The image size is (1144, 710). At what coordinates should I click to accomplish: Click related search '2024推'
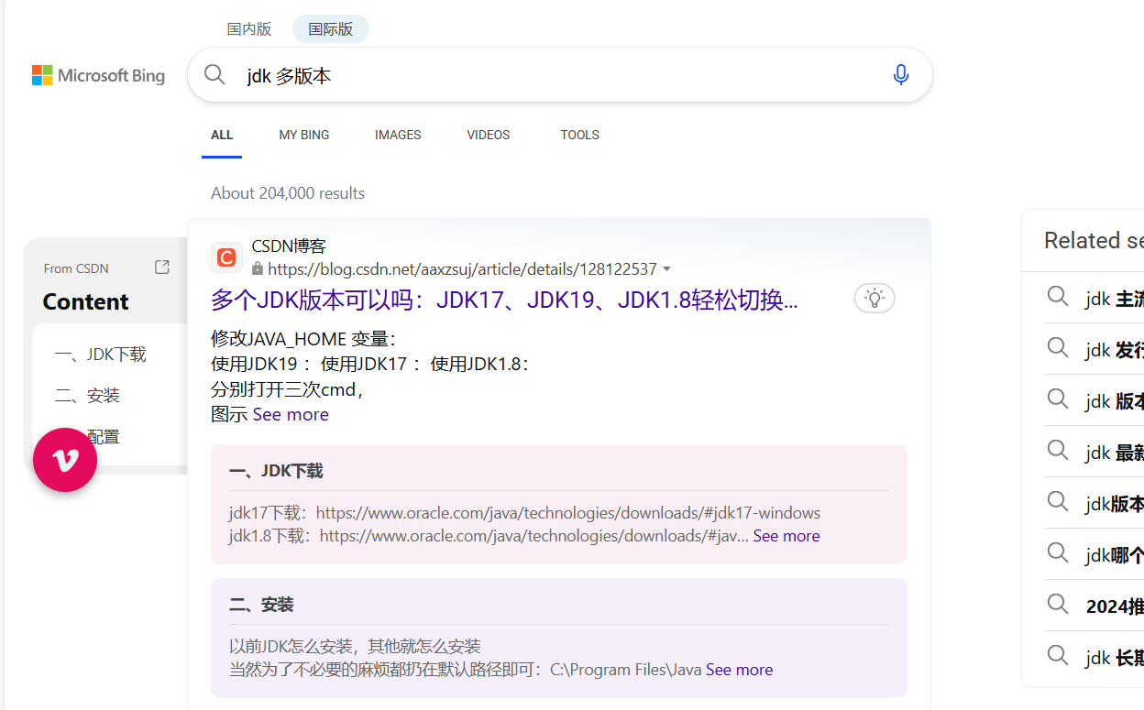click(1115, 606)
